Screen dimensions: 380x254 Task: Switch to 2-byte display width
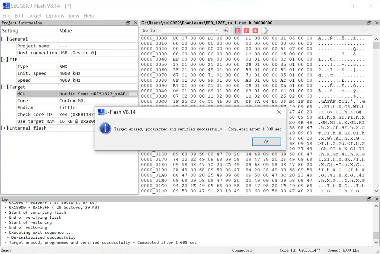pyautogui.click(x=246, y=31)
